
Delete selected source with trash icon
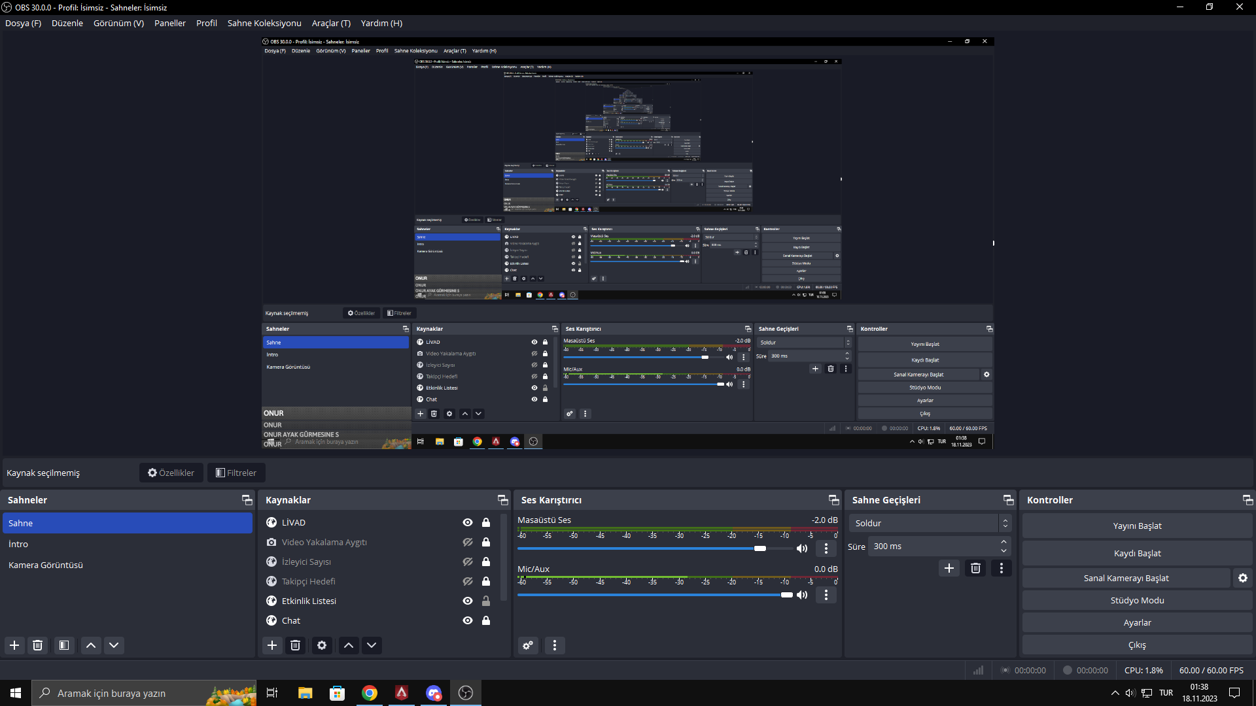296,645
